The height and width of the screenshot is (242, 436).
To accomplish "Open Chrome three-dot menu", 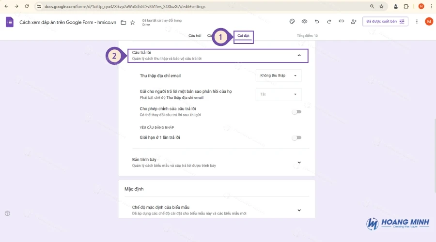I will point(431,6).
